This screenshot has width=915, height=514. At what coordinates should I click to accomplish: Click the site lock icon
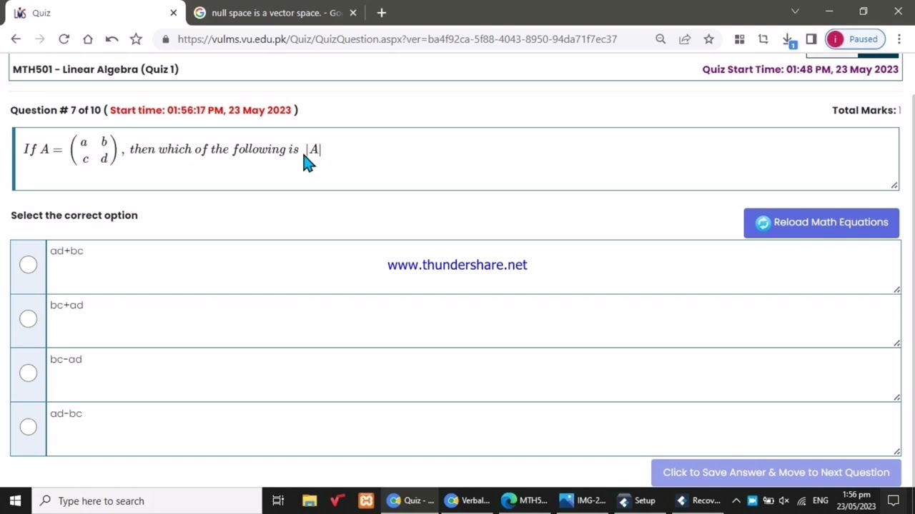166,39
